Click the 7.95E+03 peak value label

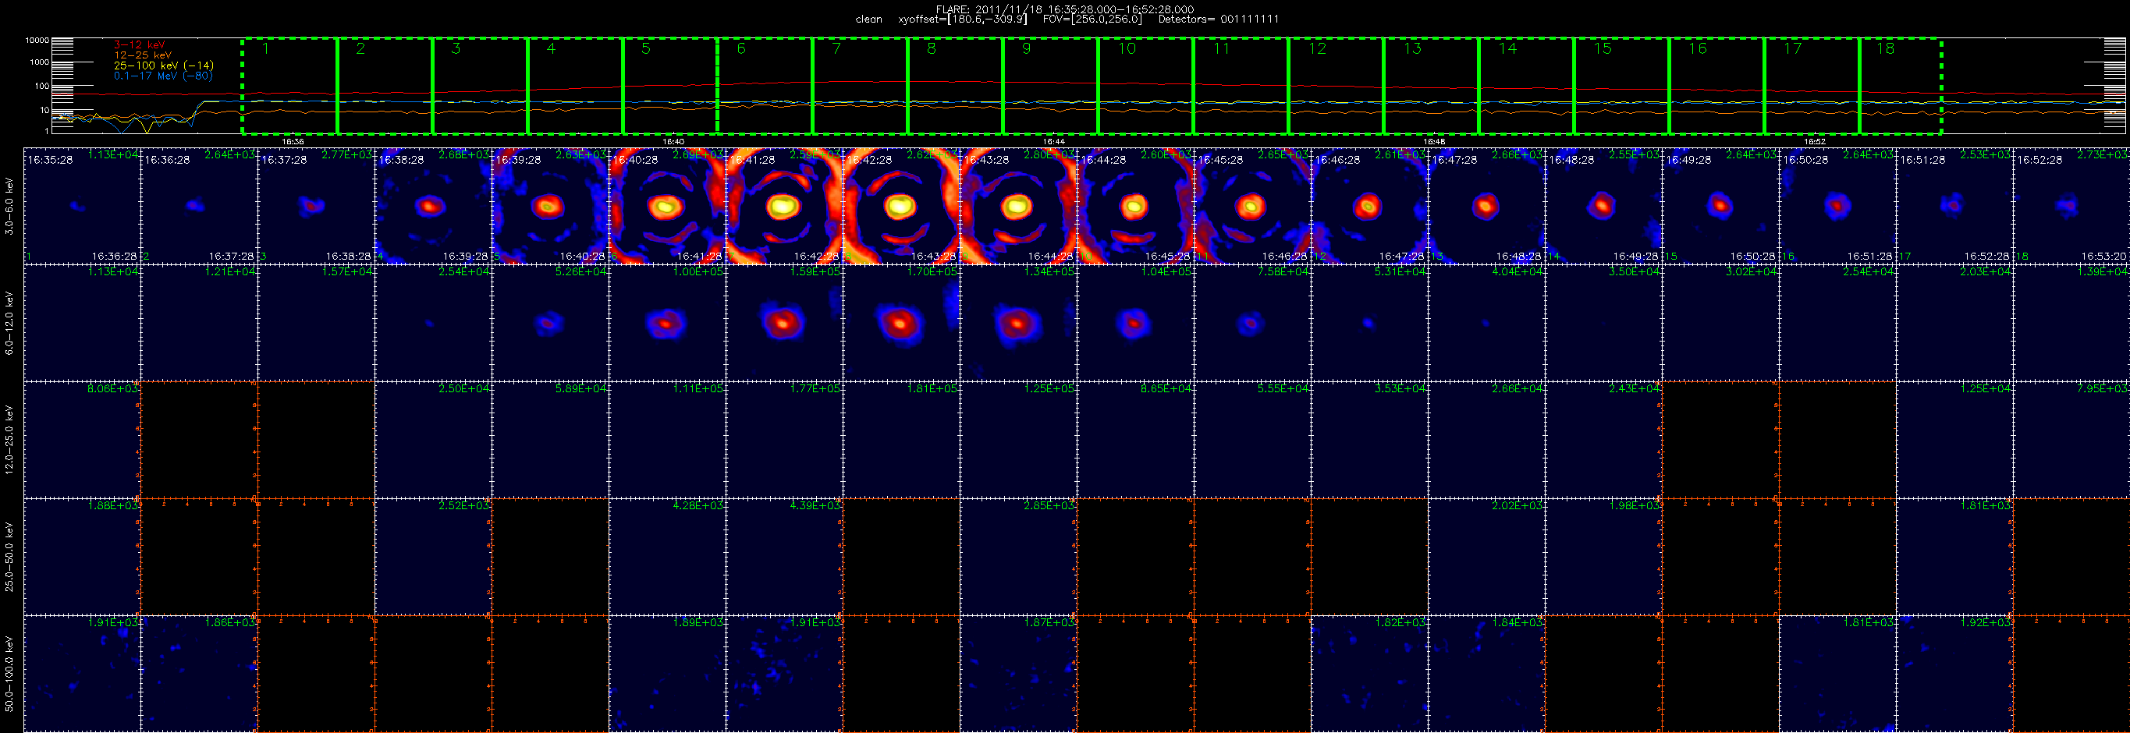(x=2103, y=388)
